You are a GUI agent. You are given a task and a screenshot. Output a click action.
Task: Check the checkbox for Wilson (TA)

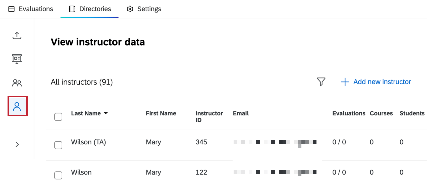pyautogui.click(x=58, y=145)
